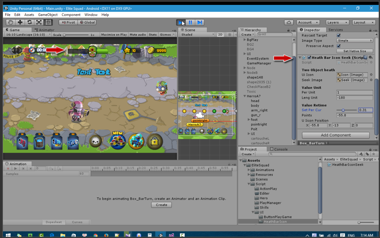
Task: Open Visual Studio from the taskbar
Action: tap(171, 235)
